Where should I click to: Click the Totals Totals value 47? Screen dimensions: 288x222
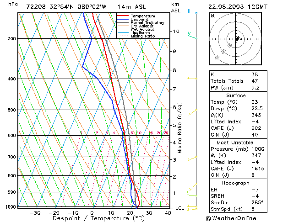coord(255,81)
